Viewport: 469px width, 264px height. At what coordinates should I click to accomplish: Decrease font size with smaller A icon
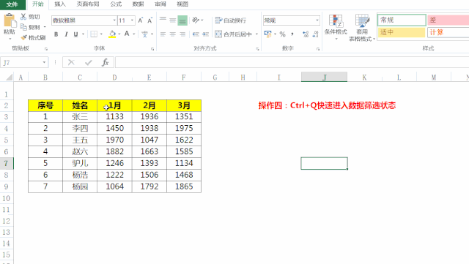click(x=149, y=20)
